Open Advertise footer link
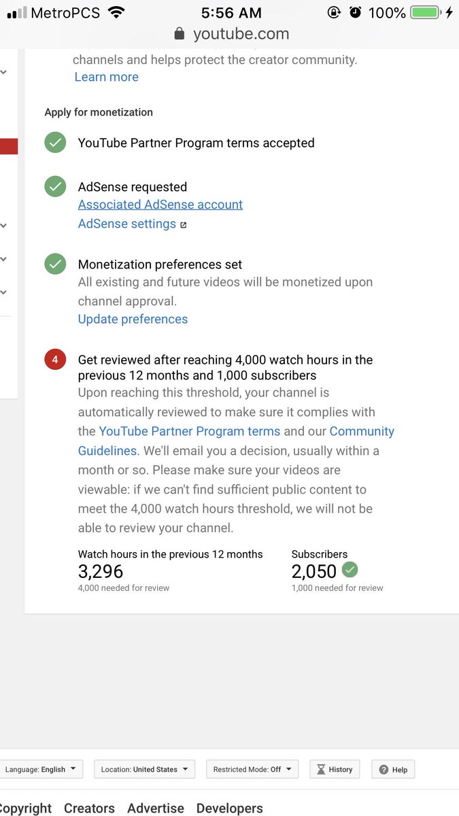The image size is (459, 816). [156, 808]
